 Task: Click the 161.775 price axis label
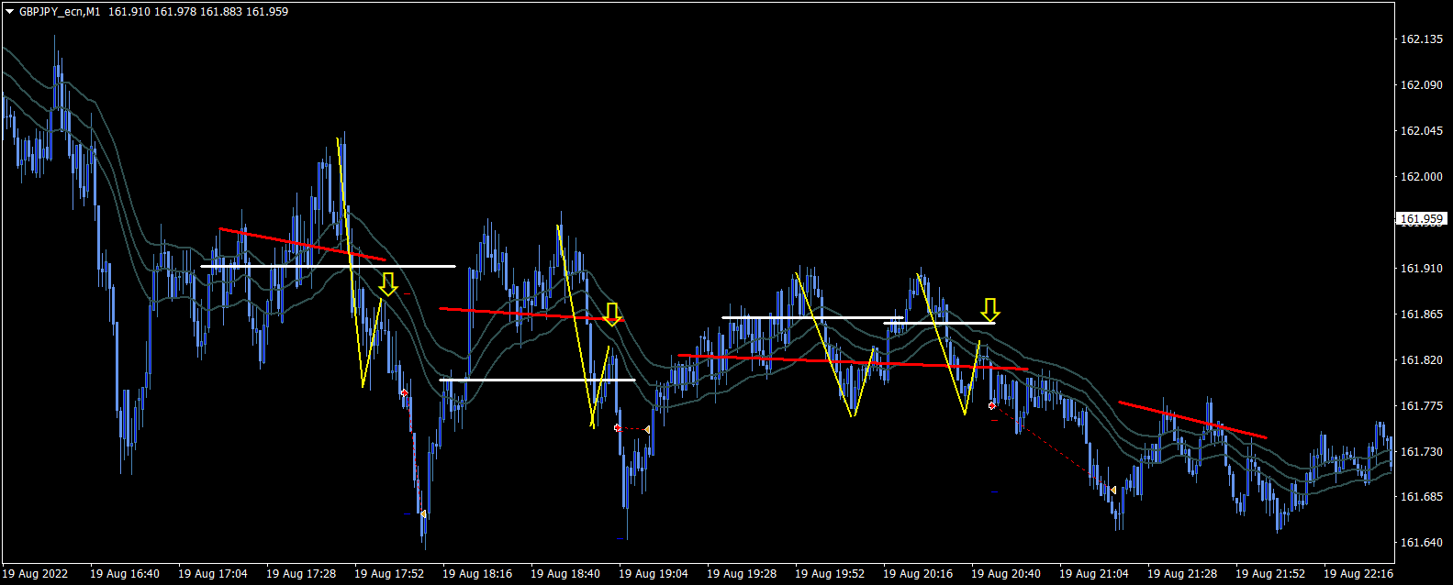pos(1422,406)
